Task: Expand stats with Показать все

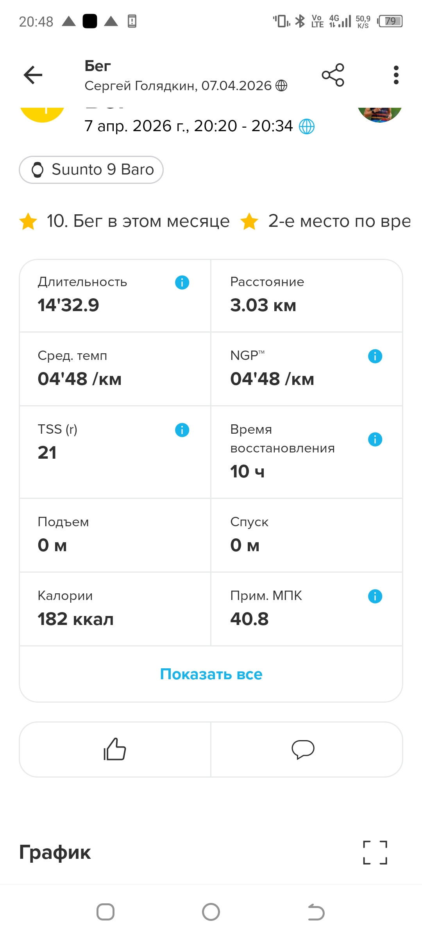Action: (211, 674)
